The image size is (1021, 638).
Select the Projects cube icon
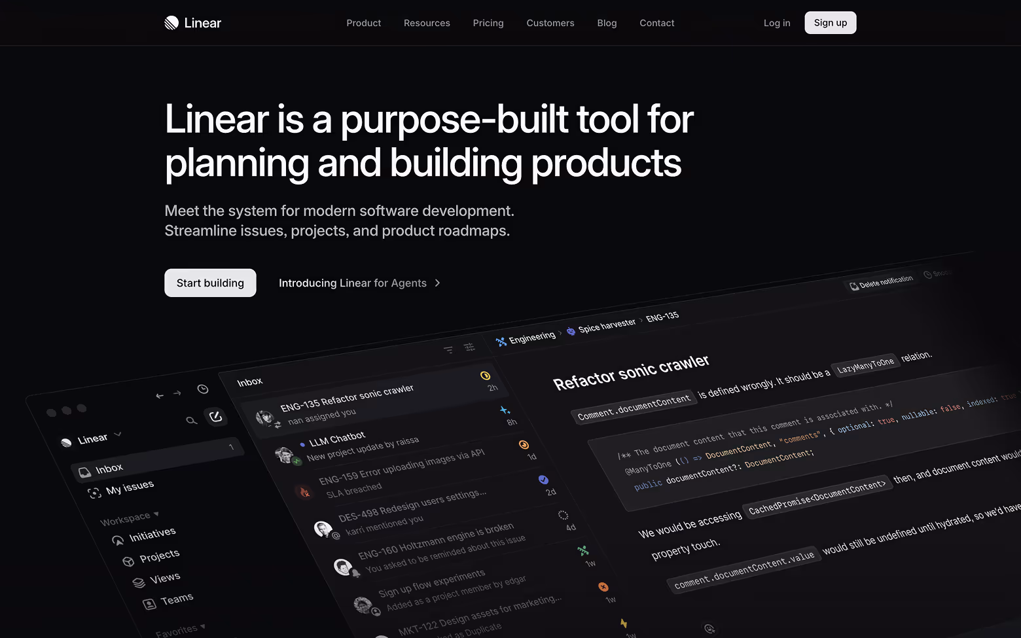point(129,561)
